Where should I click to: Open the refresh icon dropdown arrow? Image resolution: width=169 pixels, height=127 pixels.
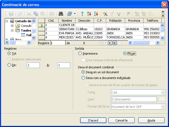pos(75,13)
